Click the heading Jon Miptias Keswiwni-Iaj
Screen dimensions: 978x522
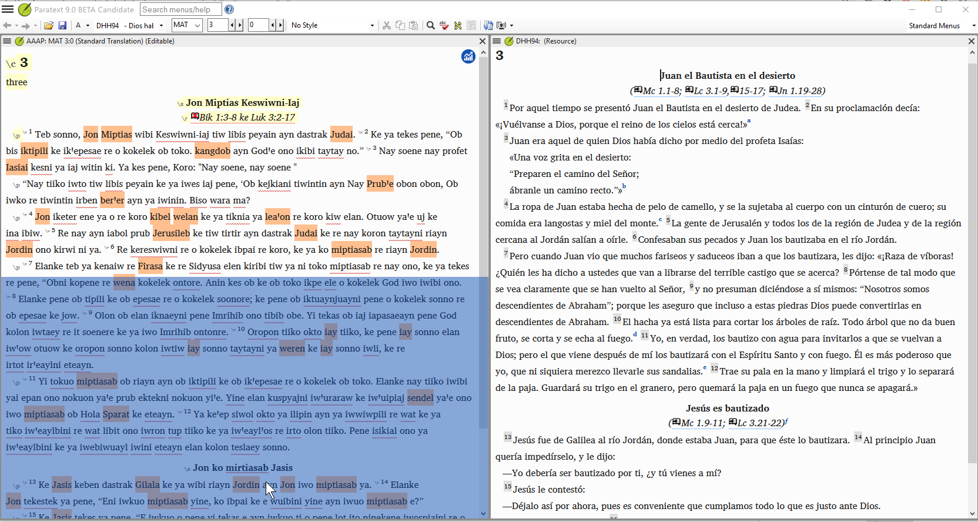click(x=243, y=102)
